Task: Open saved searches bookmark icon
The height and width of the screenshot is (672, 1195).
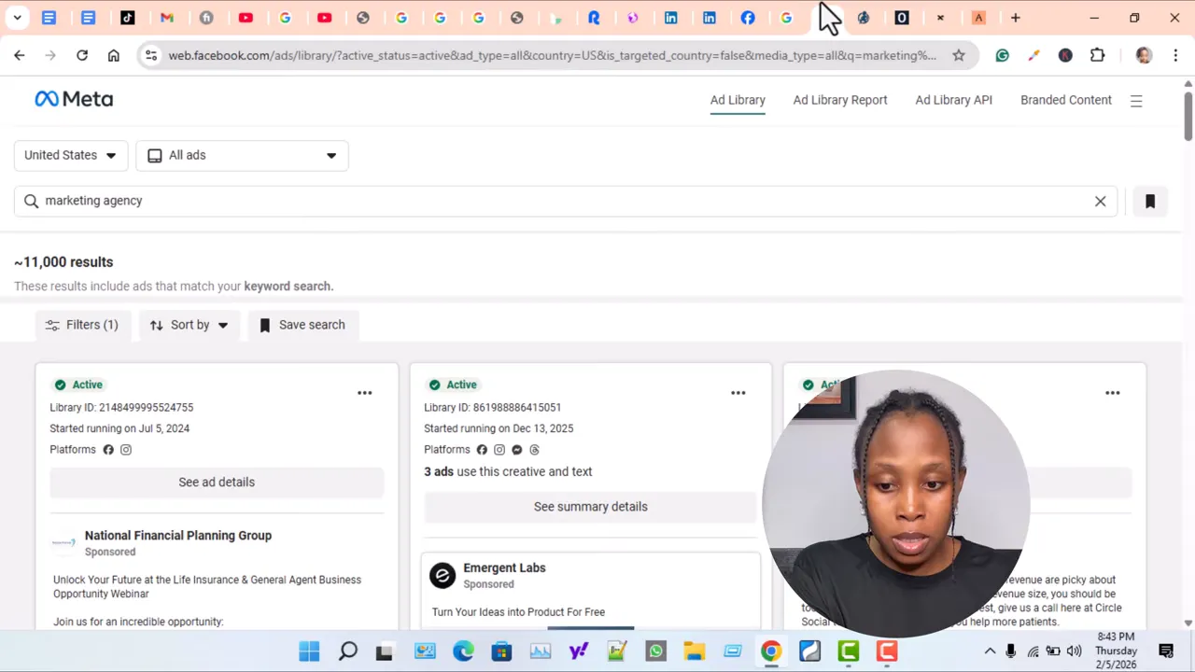Action: tap(1150, 201)
